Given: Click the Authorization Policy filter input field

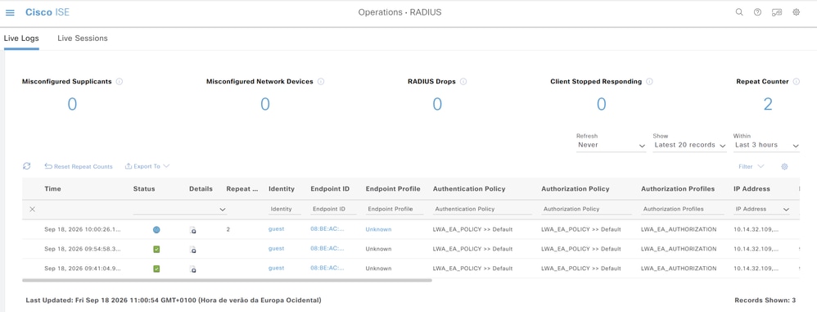Looking at the screenshot, I should tap(586, 210).
